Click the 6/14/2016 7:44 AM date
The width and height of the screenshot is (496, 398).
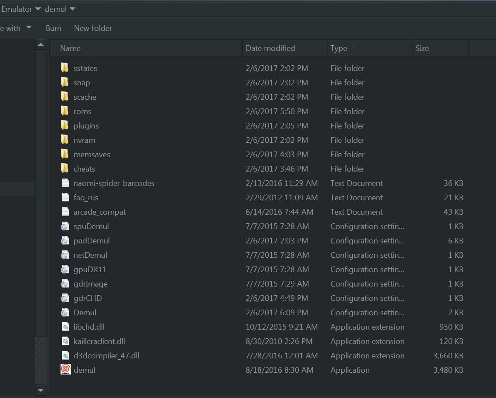279,212
